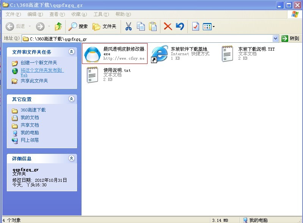Click the Windows flag logo

click(x=295, y=14)
